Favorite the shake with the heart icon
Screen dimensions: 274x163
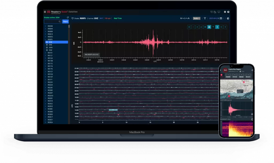(73, 18)
